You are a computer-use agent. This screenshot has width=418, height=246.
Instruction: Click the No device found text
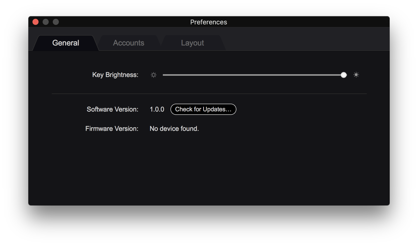click(174, 129)
